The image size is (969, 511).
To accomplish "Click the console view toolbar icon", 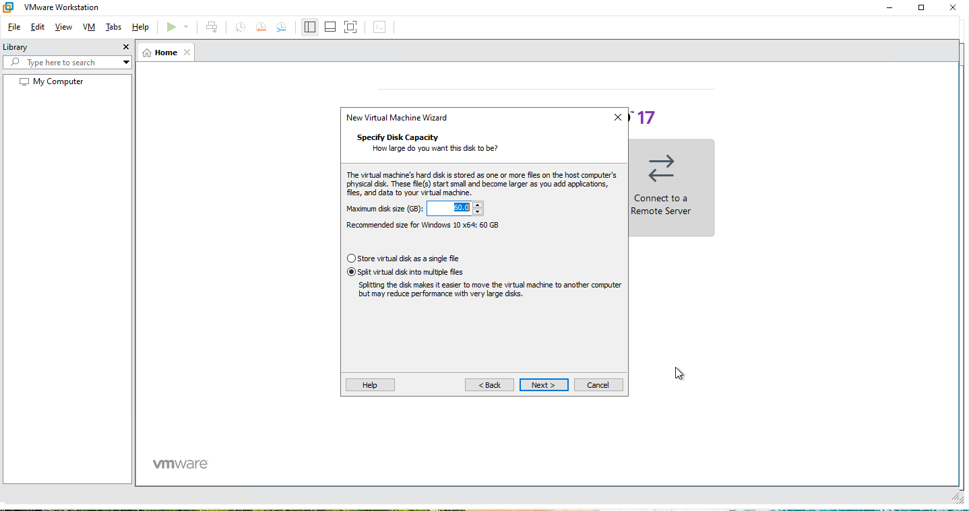I will point(379,27).
